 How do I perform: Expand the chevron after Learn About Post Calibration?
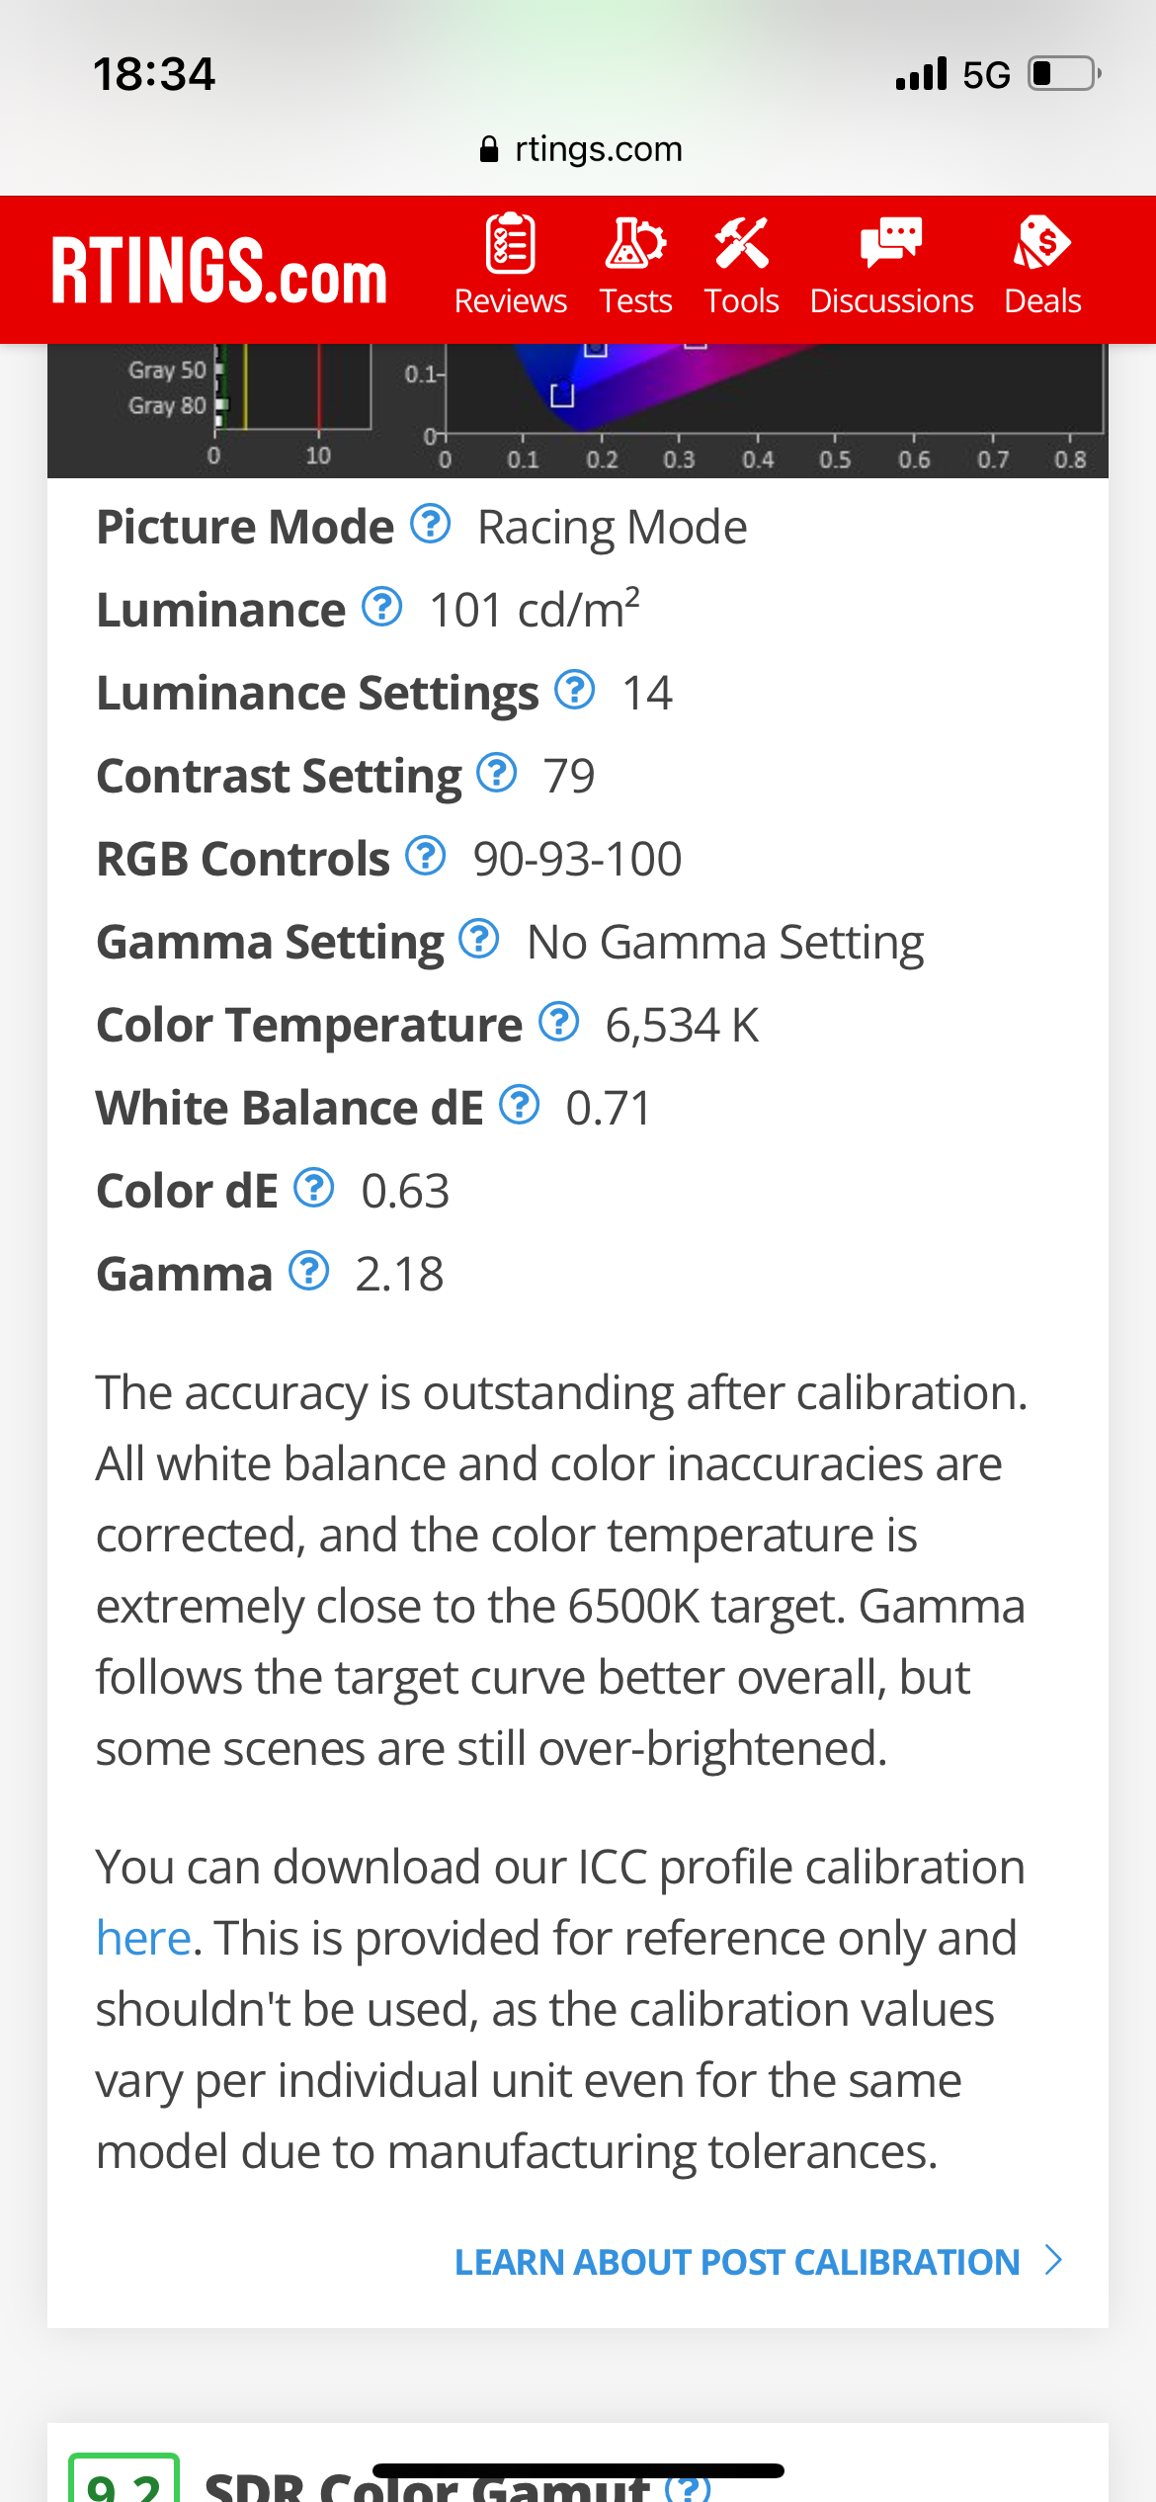tap(1053, 2260)
